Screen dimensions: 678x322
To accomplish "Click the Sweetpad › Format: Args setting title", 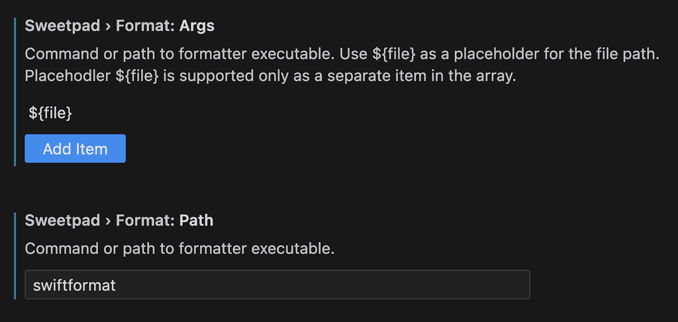I will coord(120,25).
